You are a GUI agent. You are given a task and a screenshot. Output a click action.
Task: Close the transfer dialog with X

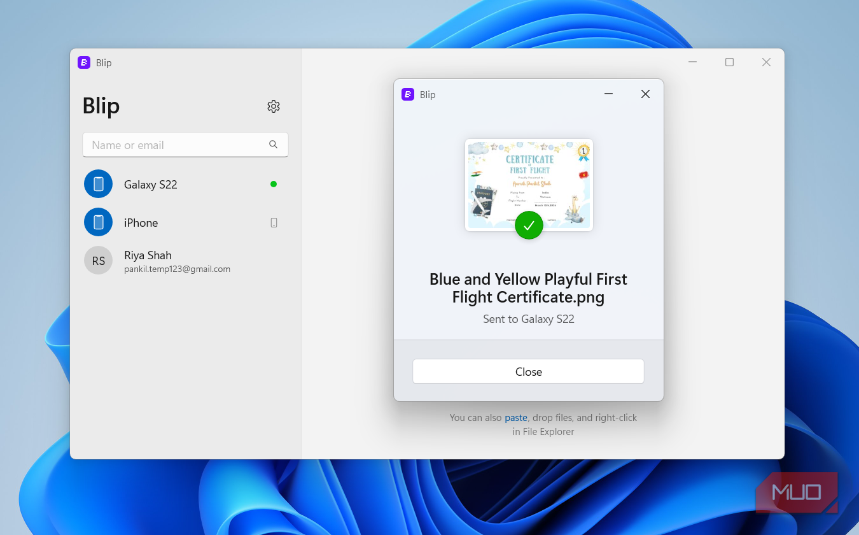[645, 94]
